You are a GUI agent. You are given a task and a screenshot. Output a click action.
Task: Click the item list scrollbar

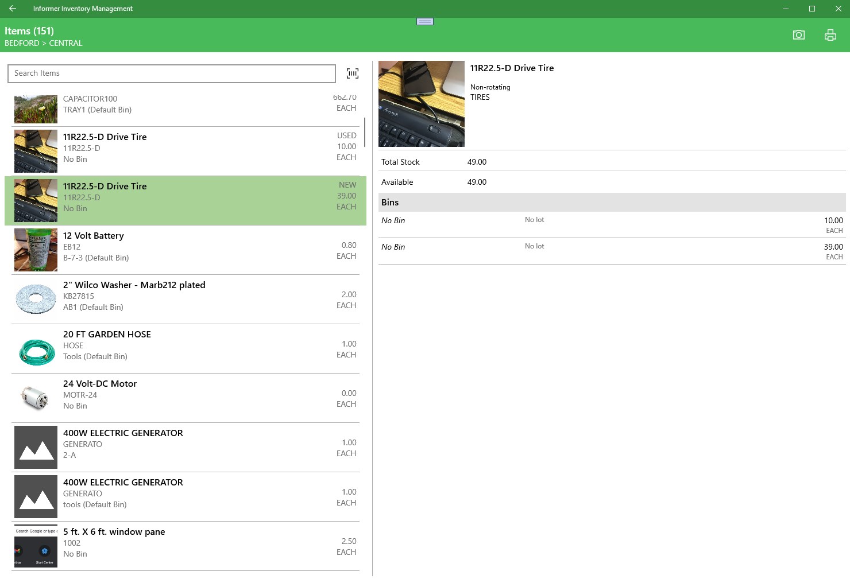pos(365,131)
